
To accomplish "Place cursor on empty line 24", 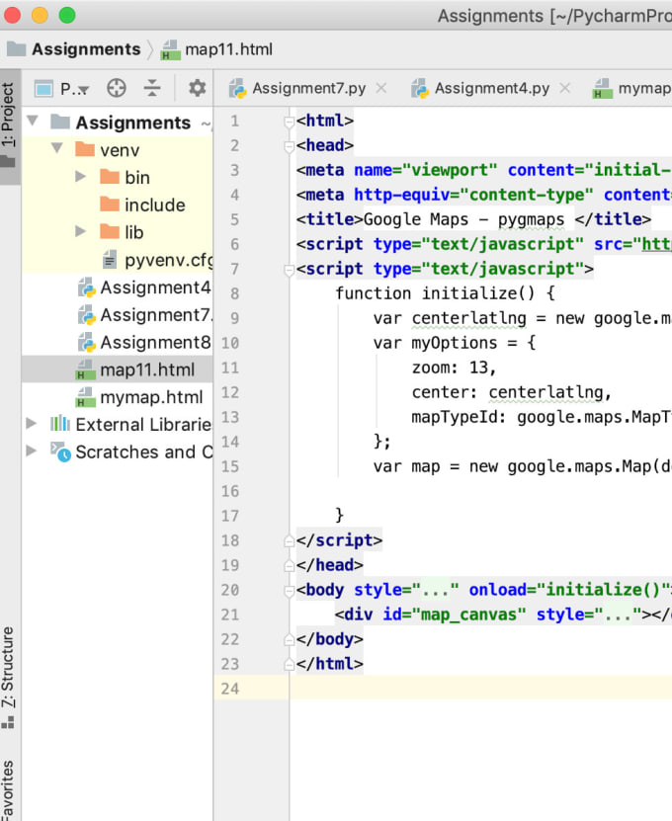I will tap(479, 689).
